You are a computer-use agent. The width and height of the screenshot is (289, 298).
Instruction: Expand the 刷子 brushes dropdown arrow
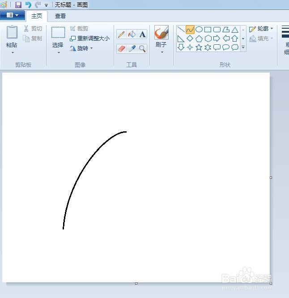click(x=162, y=52)
